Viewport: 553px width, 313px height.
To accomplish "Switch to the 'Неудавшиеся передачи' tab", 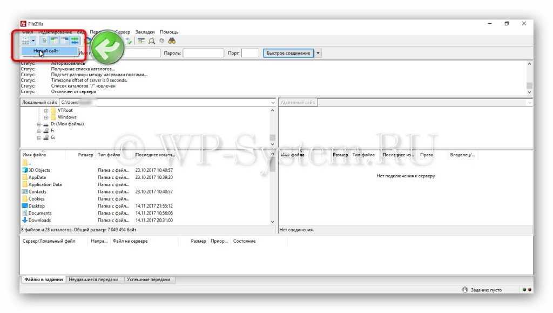I will pos(93,279).
